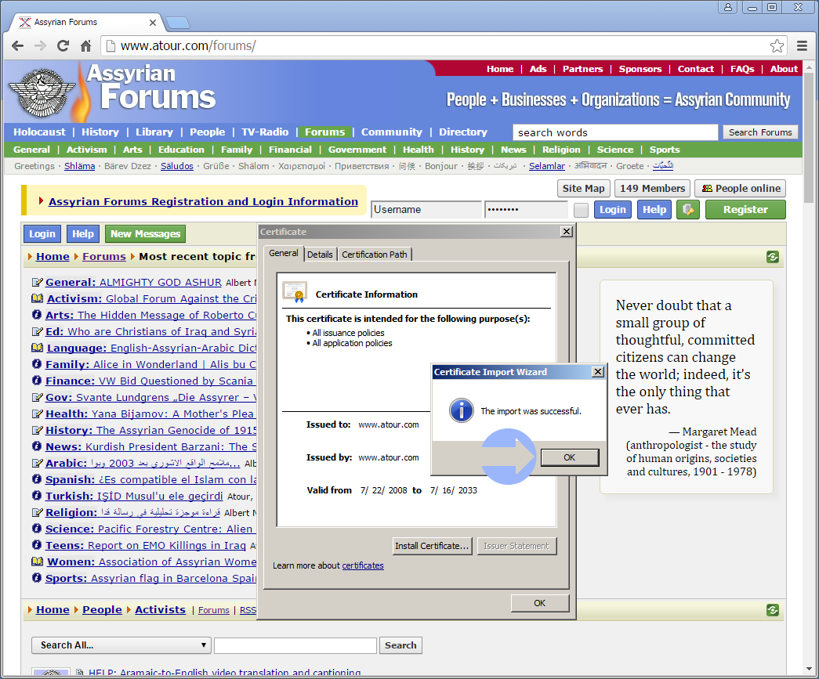Click the search words input field
The height and width of the screenshot is (679, 819).
[x=615, y=132]
